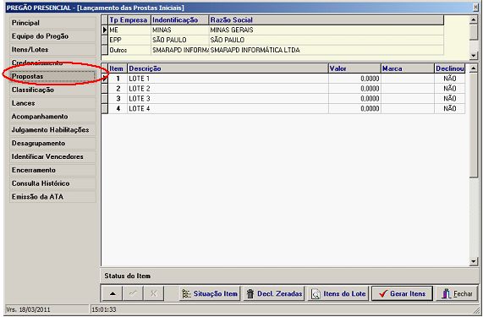Select SMARAPD INFORMÁTICA LTDA row
The image size is (483, 317).
pyautogui.click(x=272, y=50)
